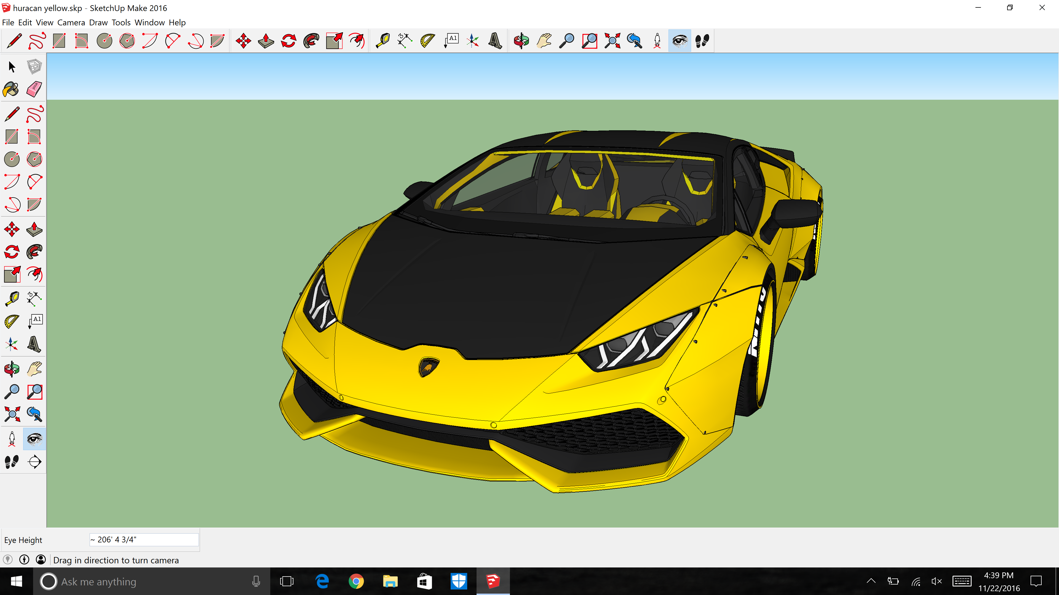
Task: Toggle Look Around eye in the left toolbar
Action: [34, 439]
